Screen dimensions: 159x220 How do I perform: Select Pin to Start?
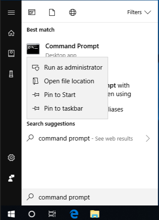coord(67,95)
